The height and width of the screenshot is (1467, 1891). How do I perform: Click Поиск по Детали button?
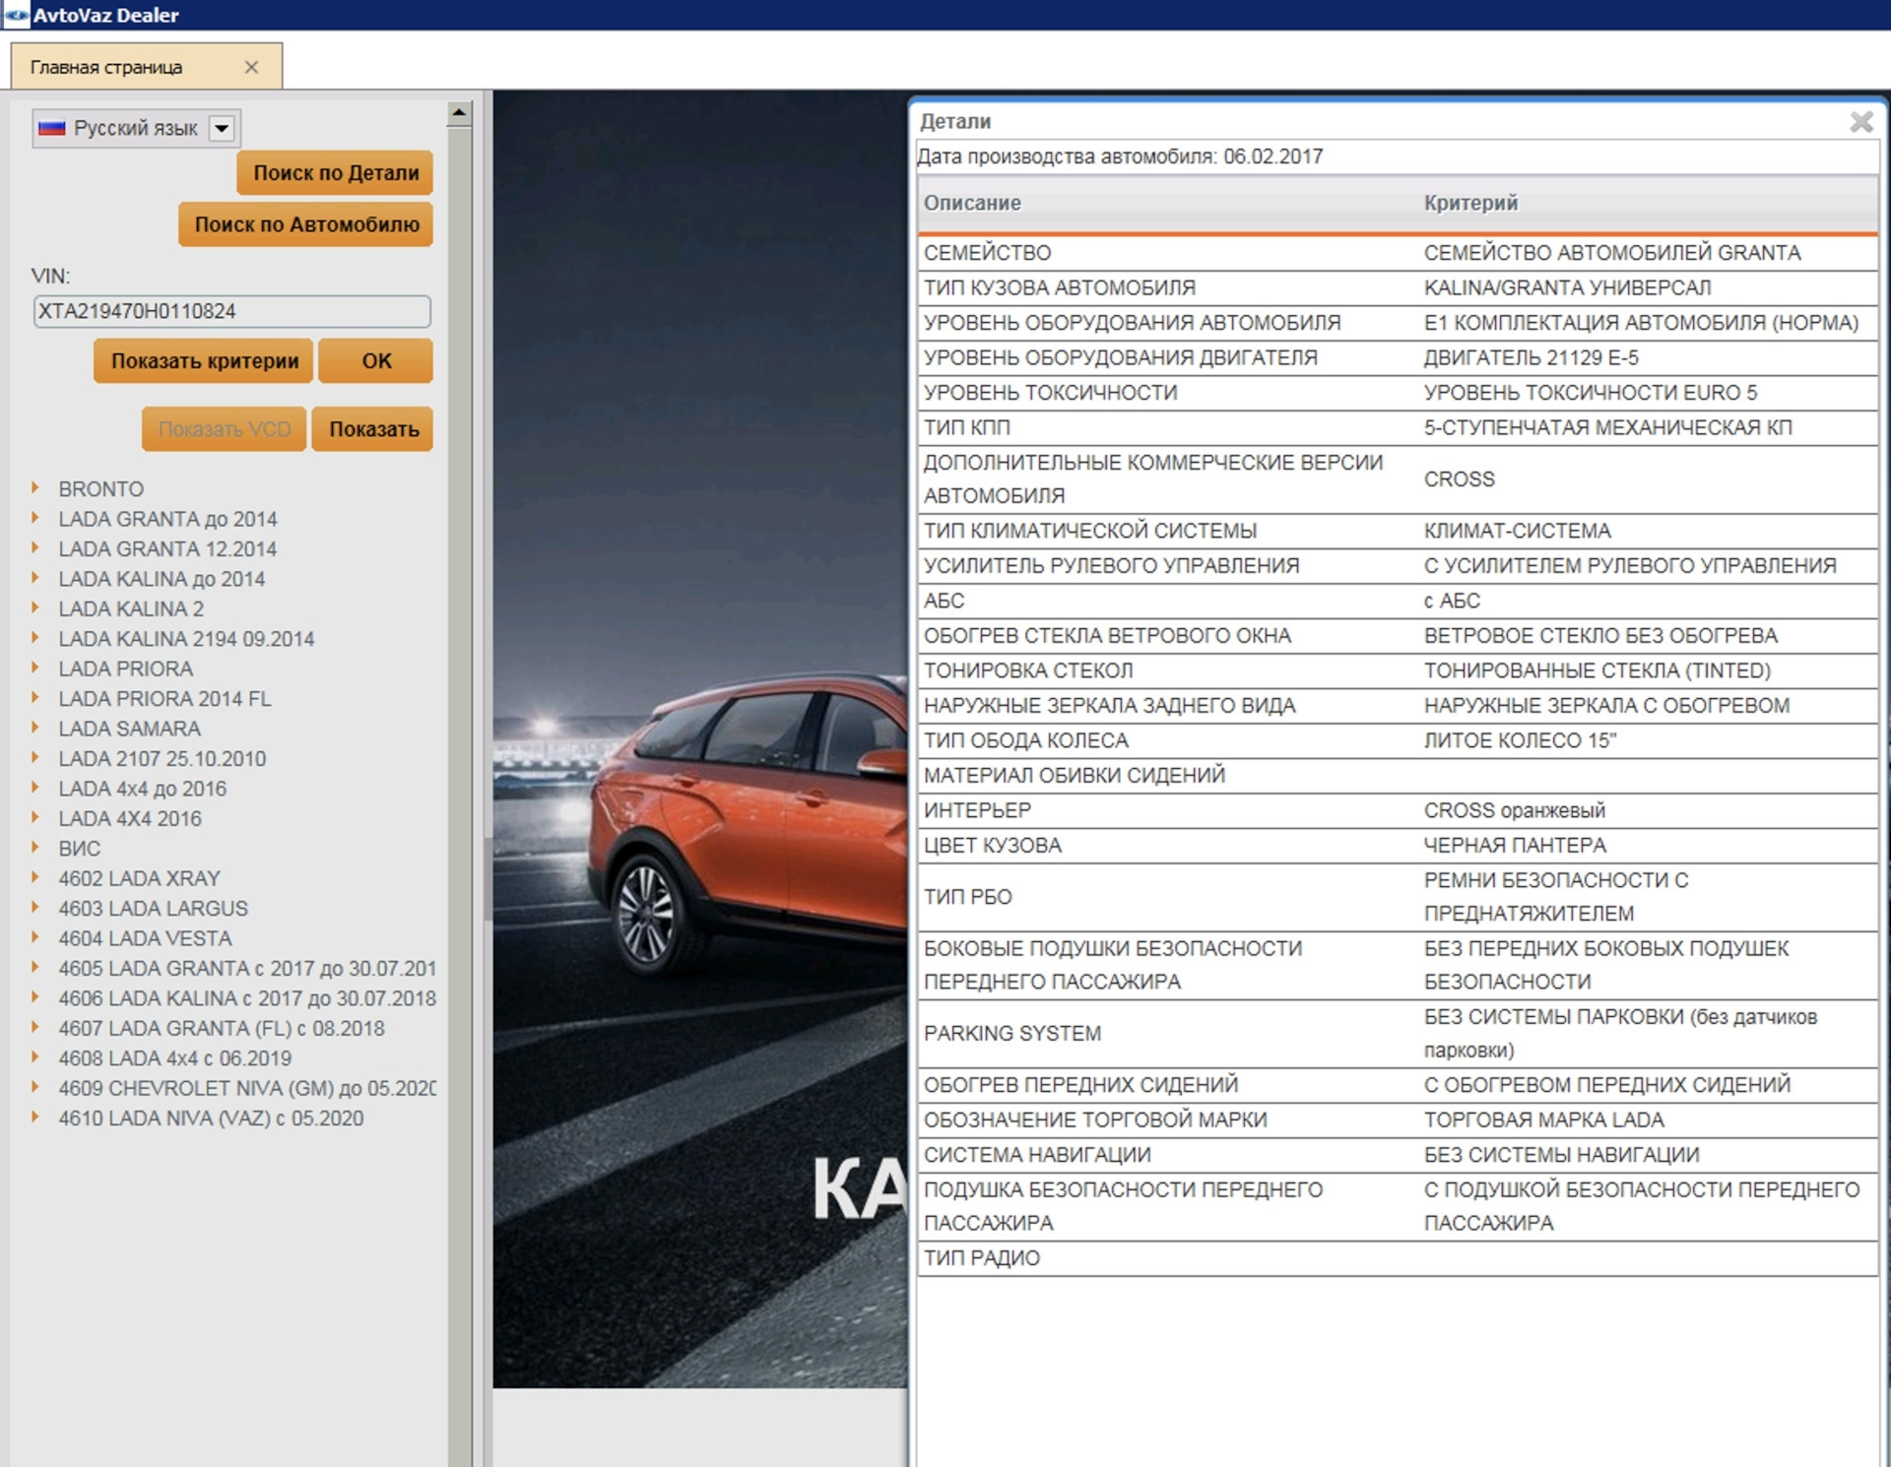(x=336, y=172)
